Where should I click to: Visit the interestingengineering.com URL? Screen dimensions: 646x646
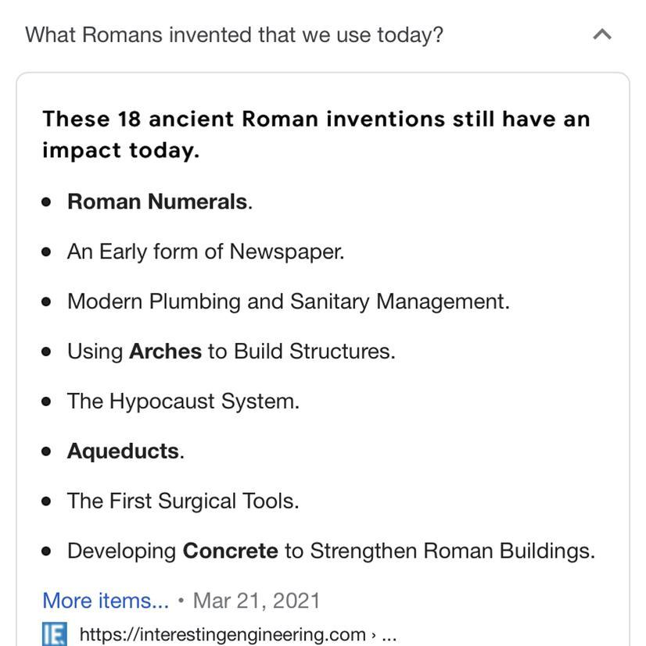tap(223, 634)
